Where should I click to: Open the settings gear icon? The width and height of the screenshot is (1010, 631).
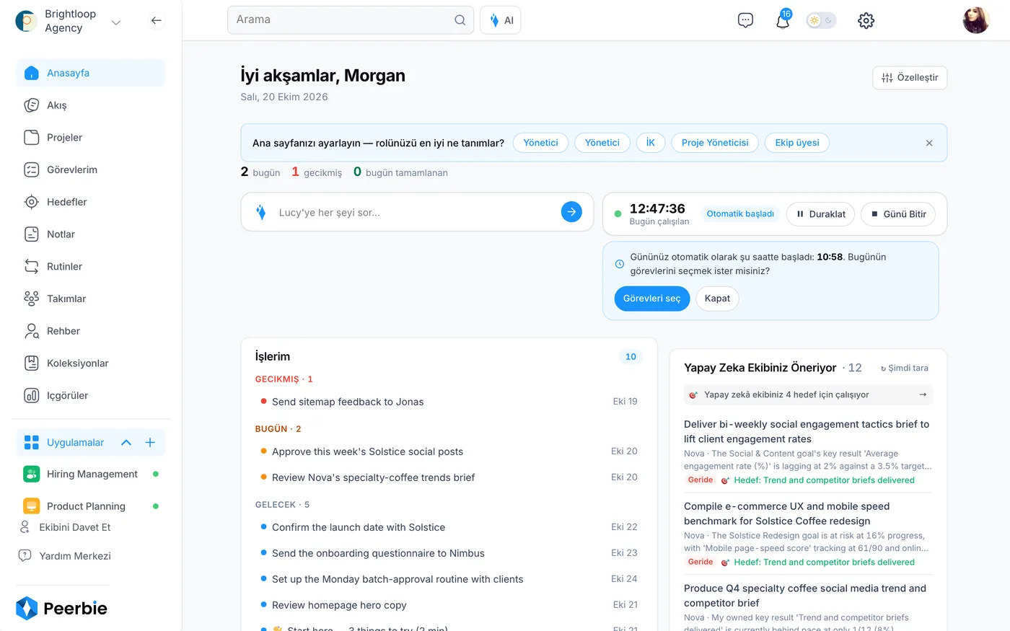pos(866,20)
